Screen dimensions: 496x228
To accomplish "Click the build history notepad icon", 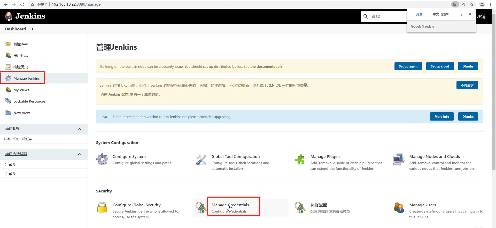I will point(8,67).
